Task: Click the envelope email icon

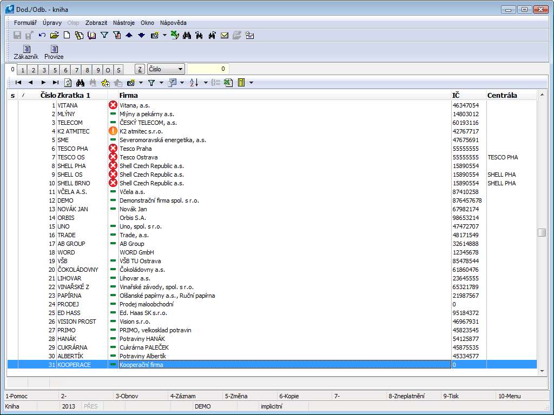Action: click(x=224, y=36)
